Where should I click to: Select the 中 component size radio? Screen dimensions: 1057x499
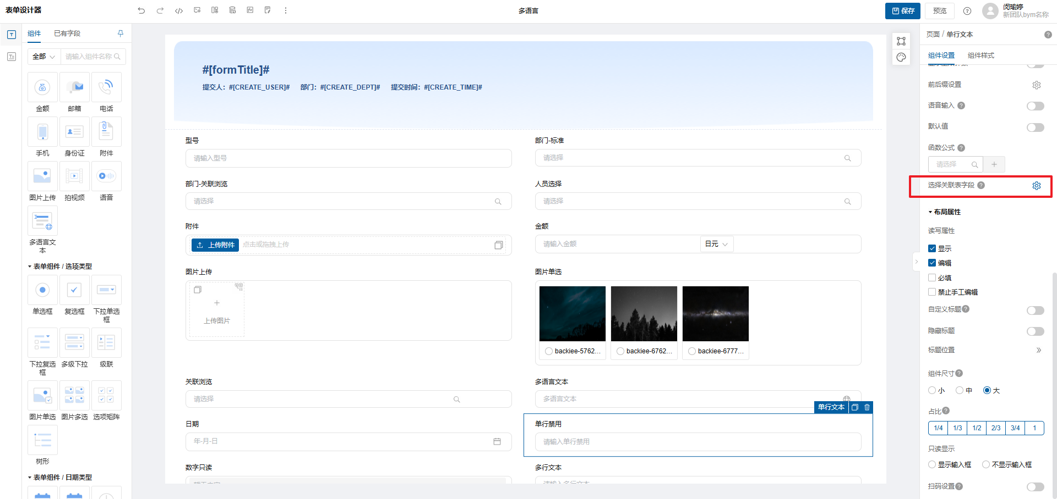pos(960,390)
